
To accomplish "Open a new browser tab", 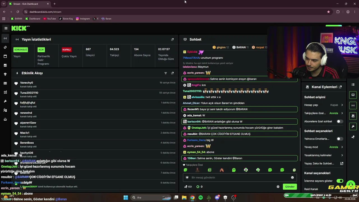I will 54,4.
